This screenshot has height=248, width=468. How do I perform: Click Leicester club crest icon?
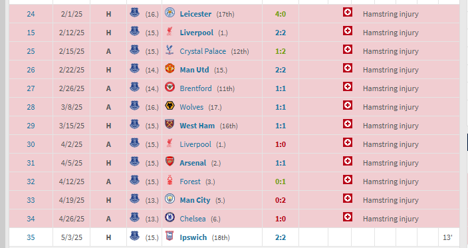(170, 13)
